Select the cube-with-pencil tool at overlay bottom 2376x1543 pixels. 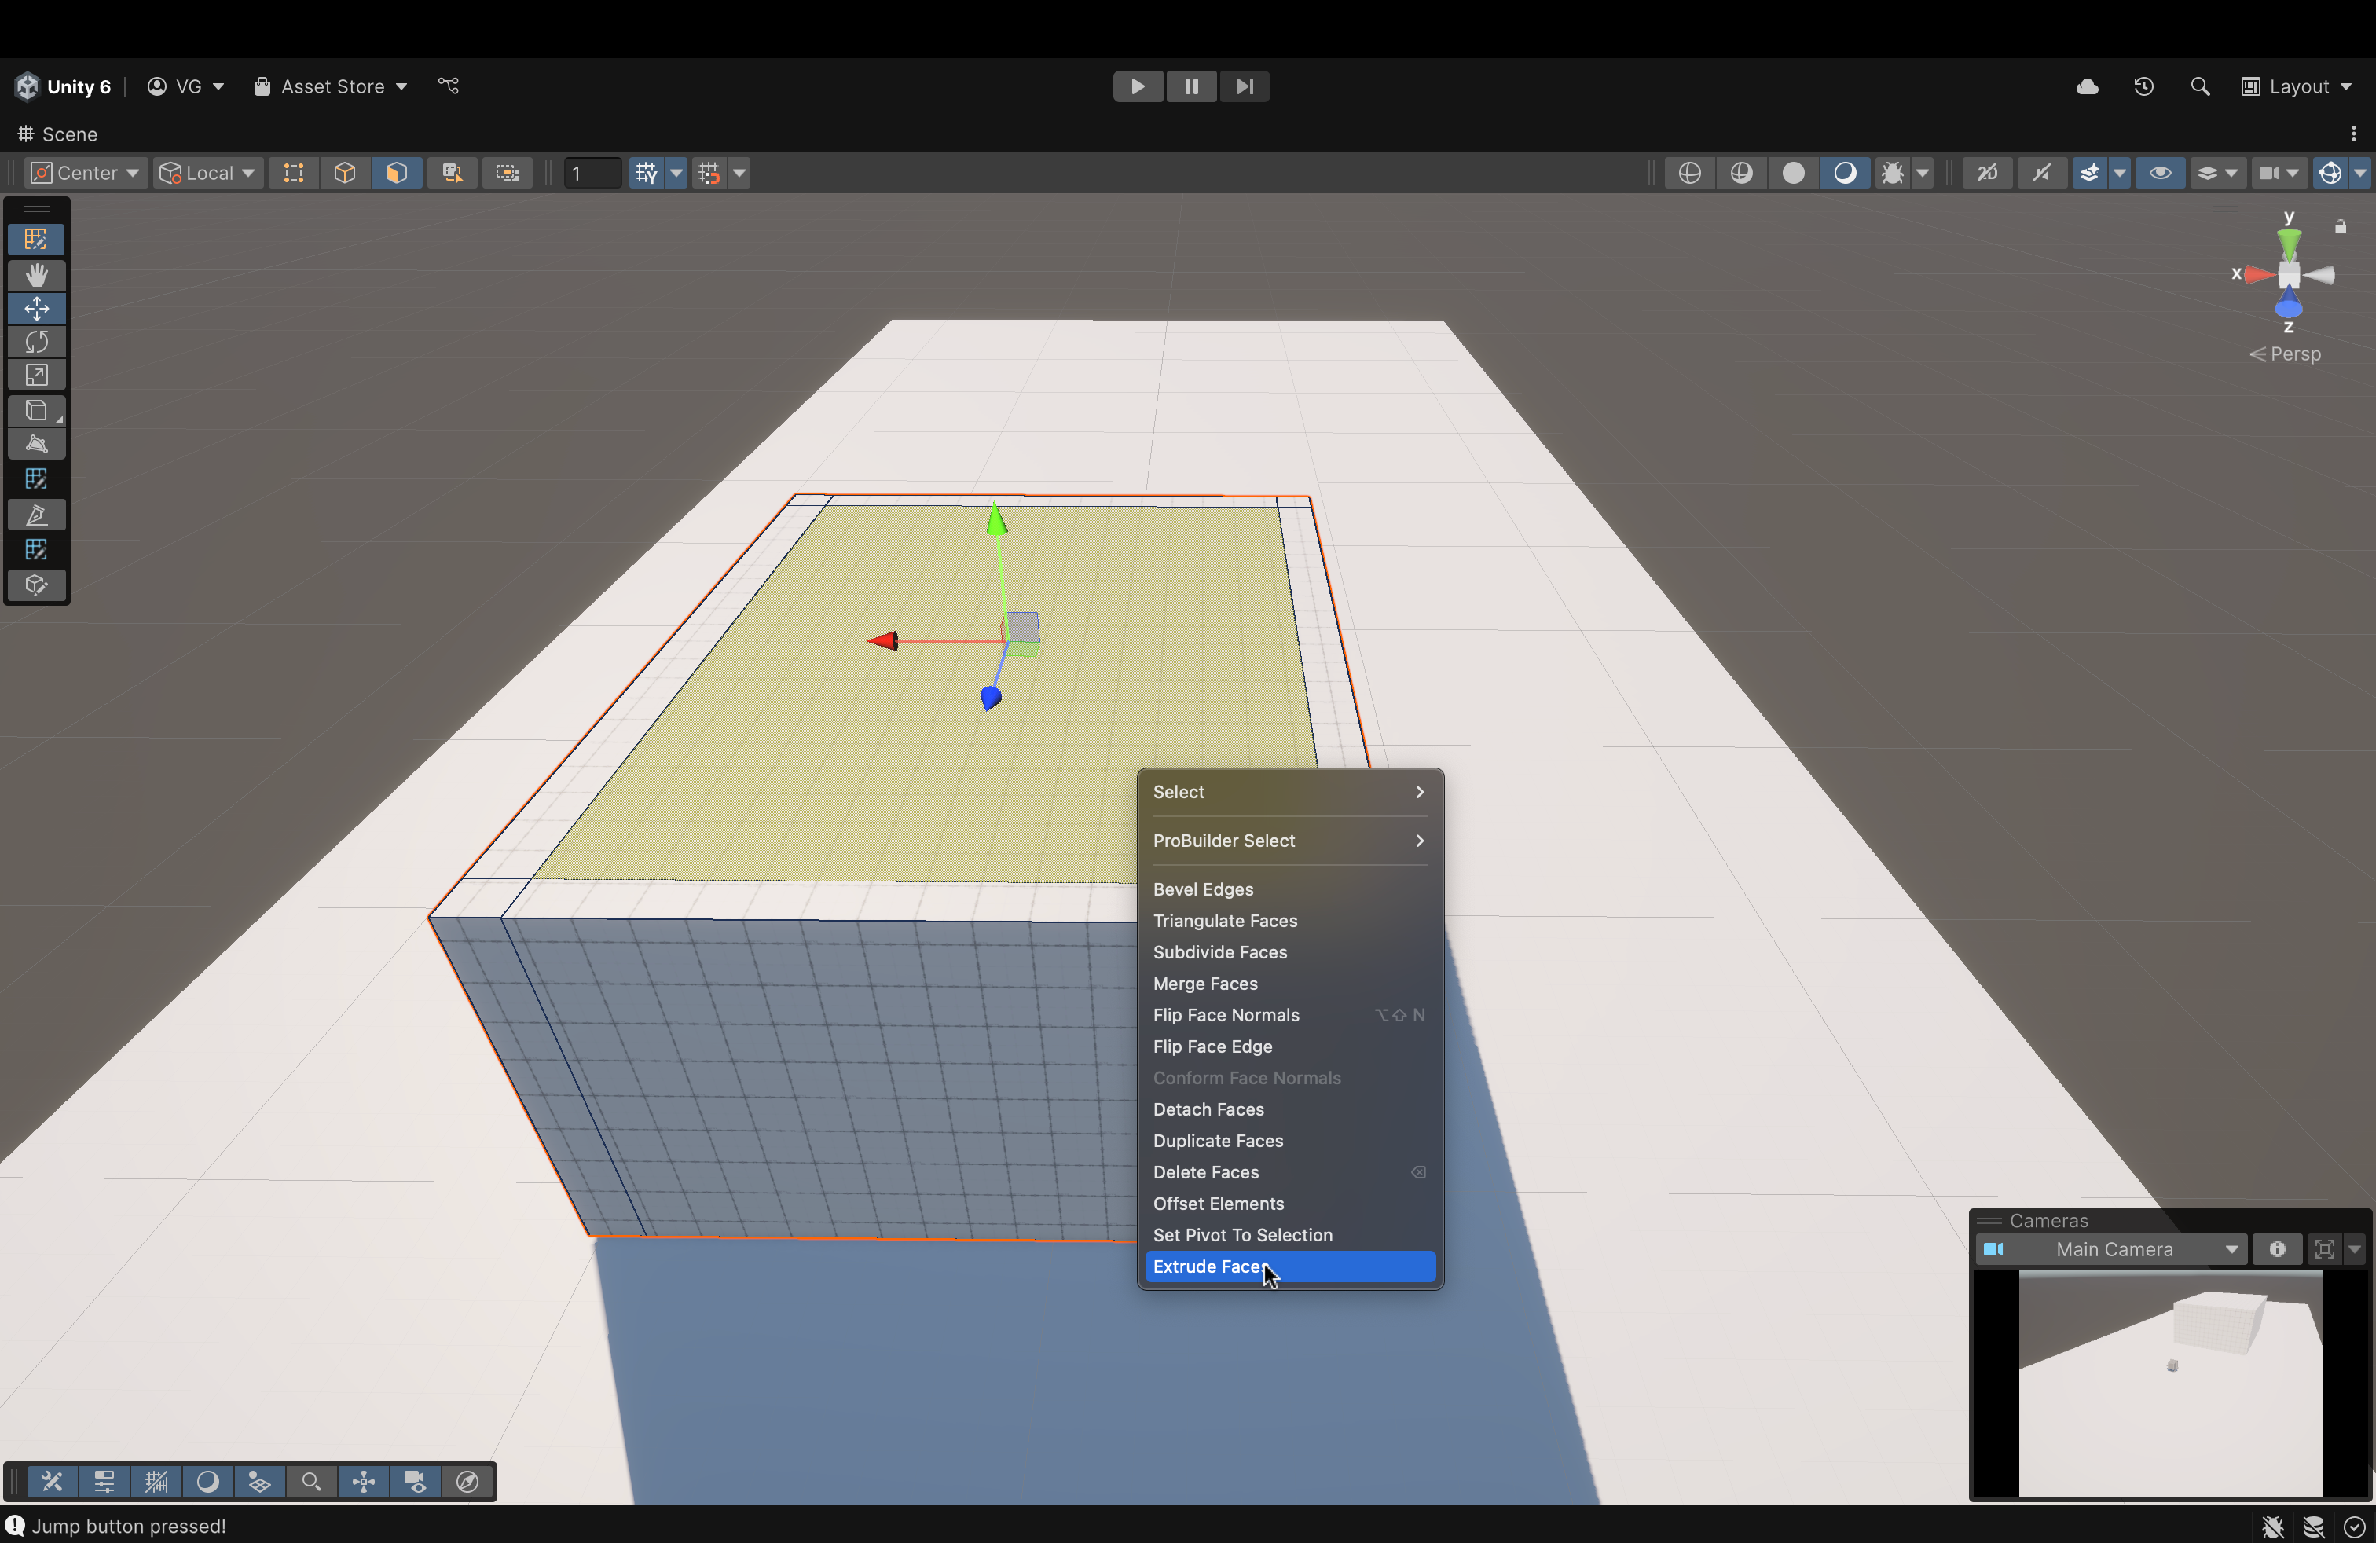click(x=37, y=585)
